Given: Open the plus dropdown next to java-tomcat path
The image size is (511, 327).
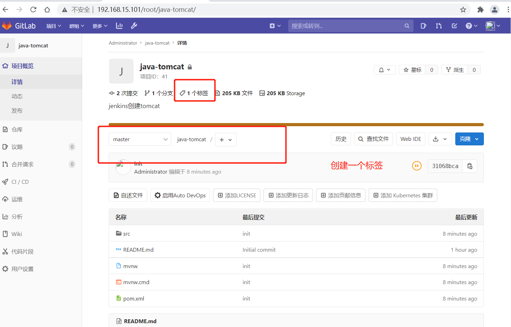Looking at the screenshot, I should click(226, 139).
